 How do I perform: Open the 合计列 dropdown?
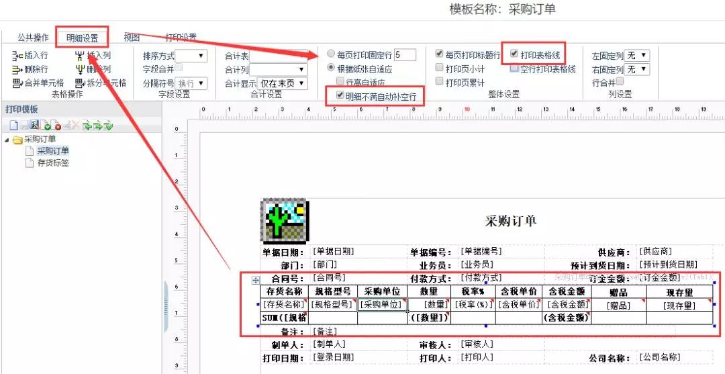[x=279, y=70]
